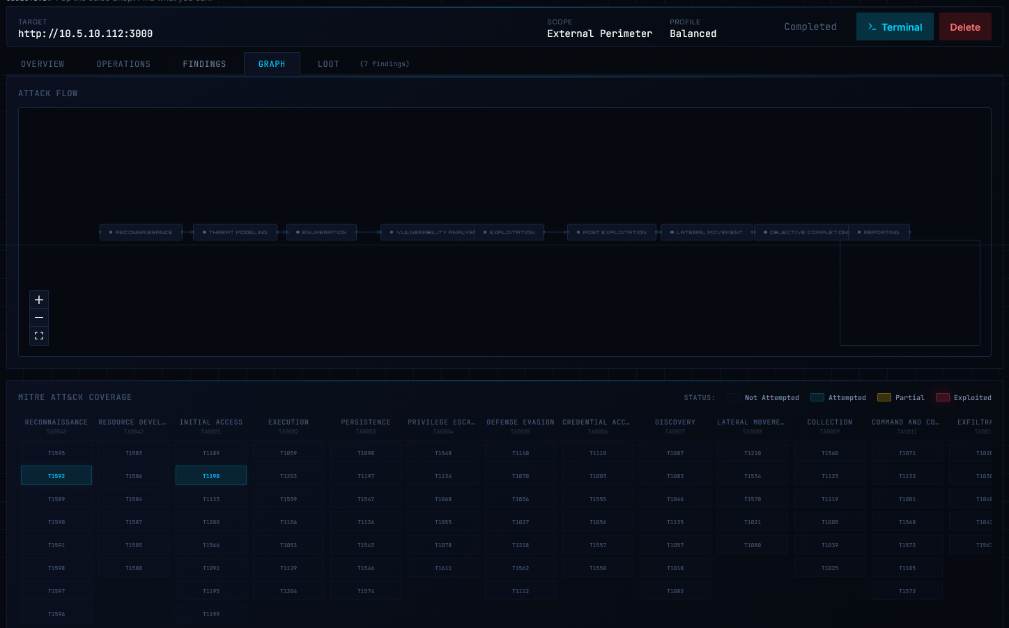Select technique T1080 cell
Viewport: 1009px width, 628px height.
click(x=753, y=544)
